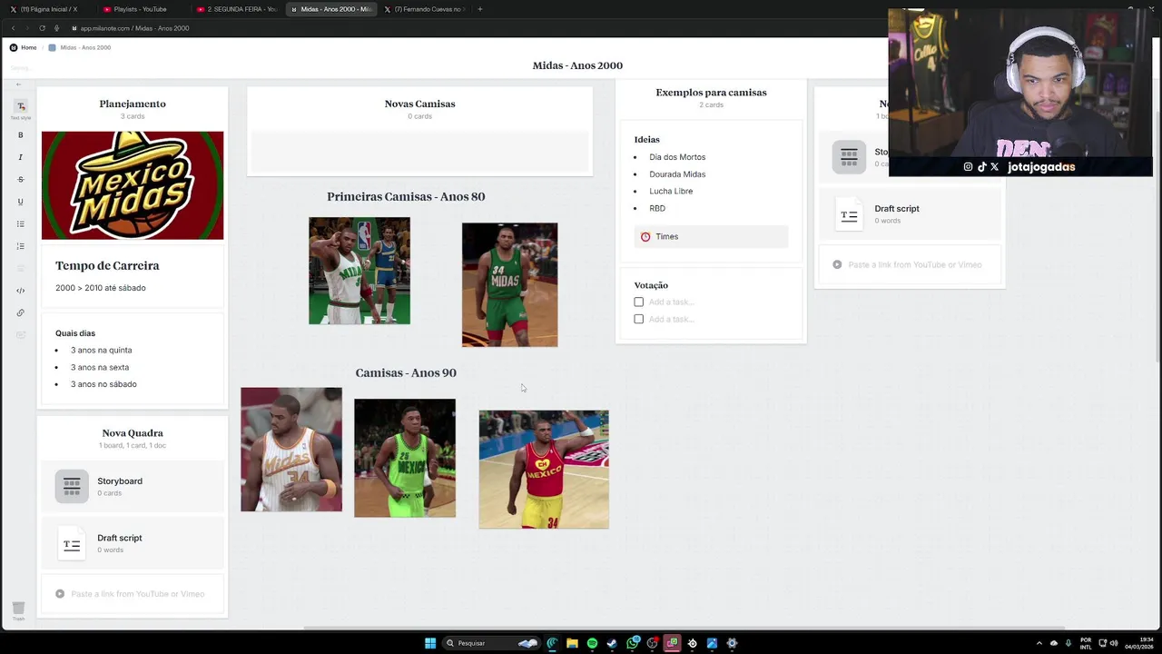Select the white Midas jersey image under Anos 80
The image size is (1162, 654).
359,271
